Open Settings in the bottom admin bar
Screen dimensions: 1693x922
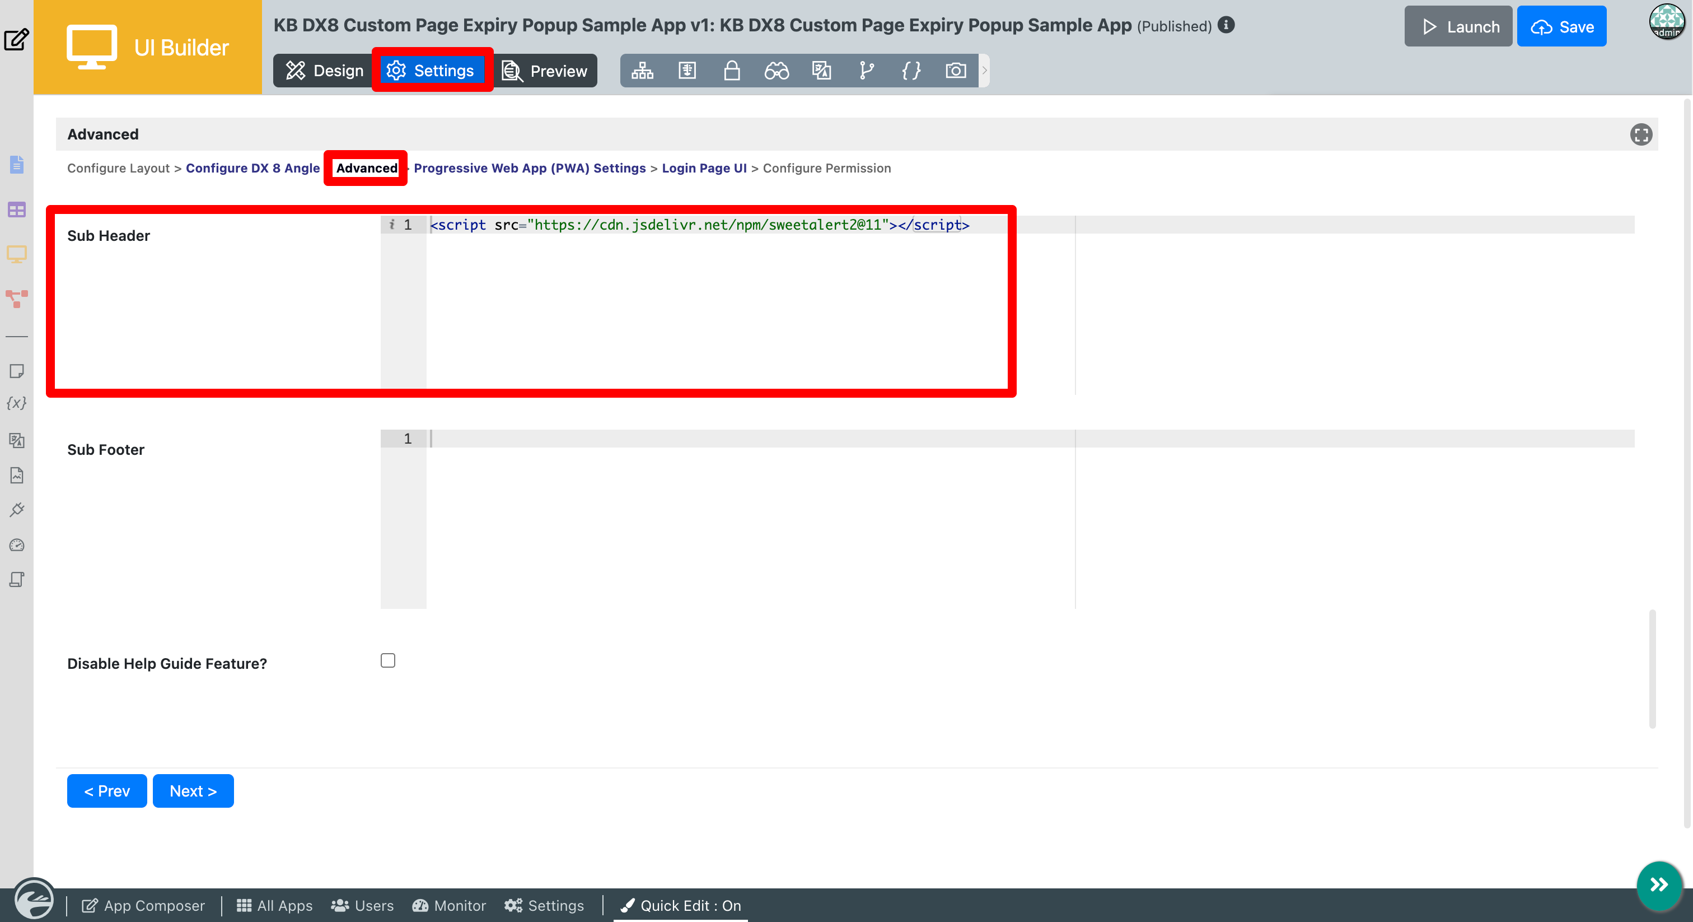click(544, 906)
